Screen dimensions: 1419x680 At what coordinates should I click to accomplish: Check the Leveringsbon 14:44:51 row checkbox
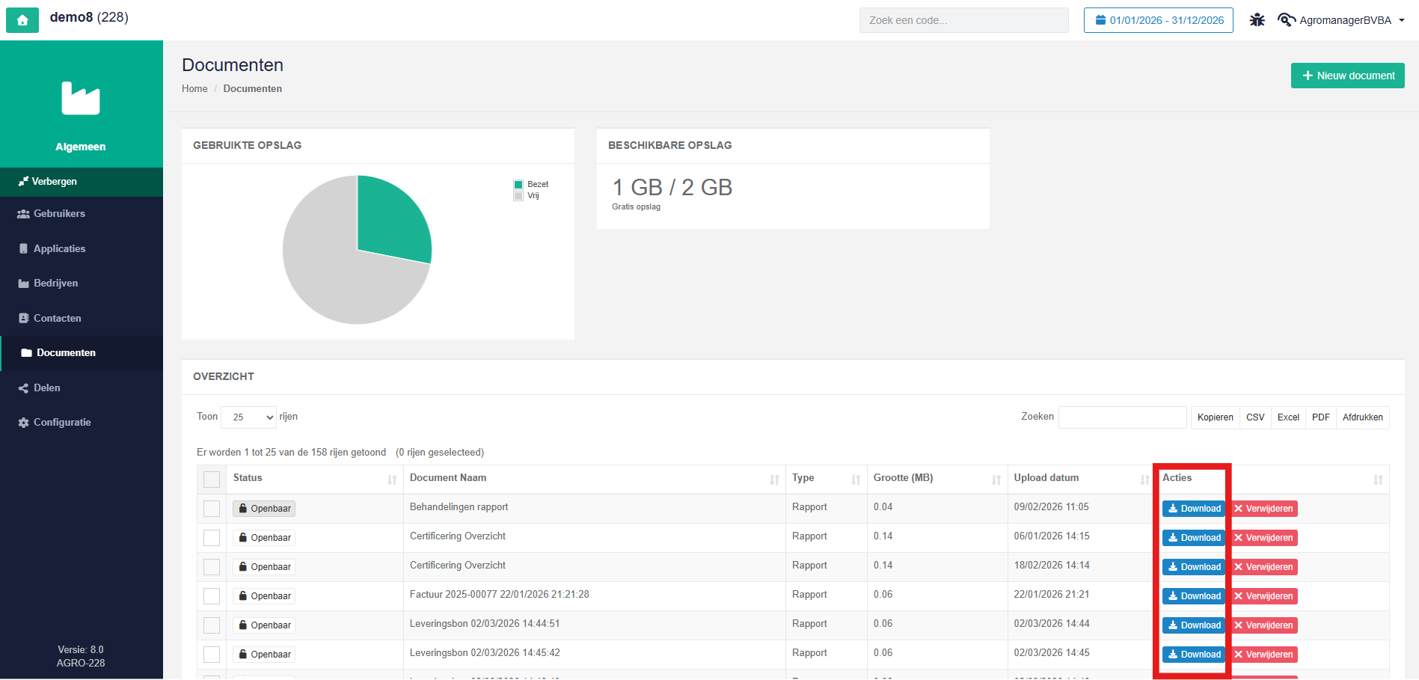(x=212, y=625)
